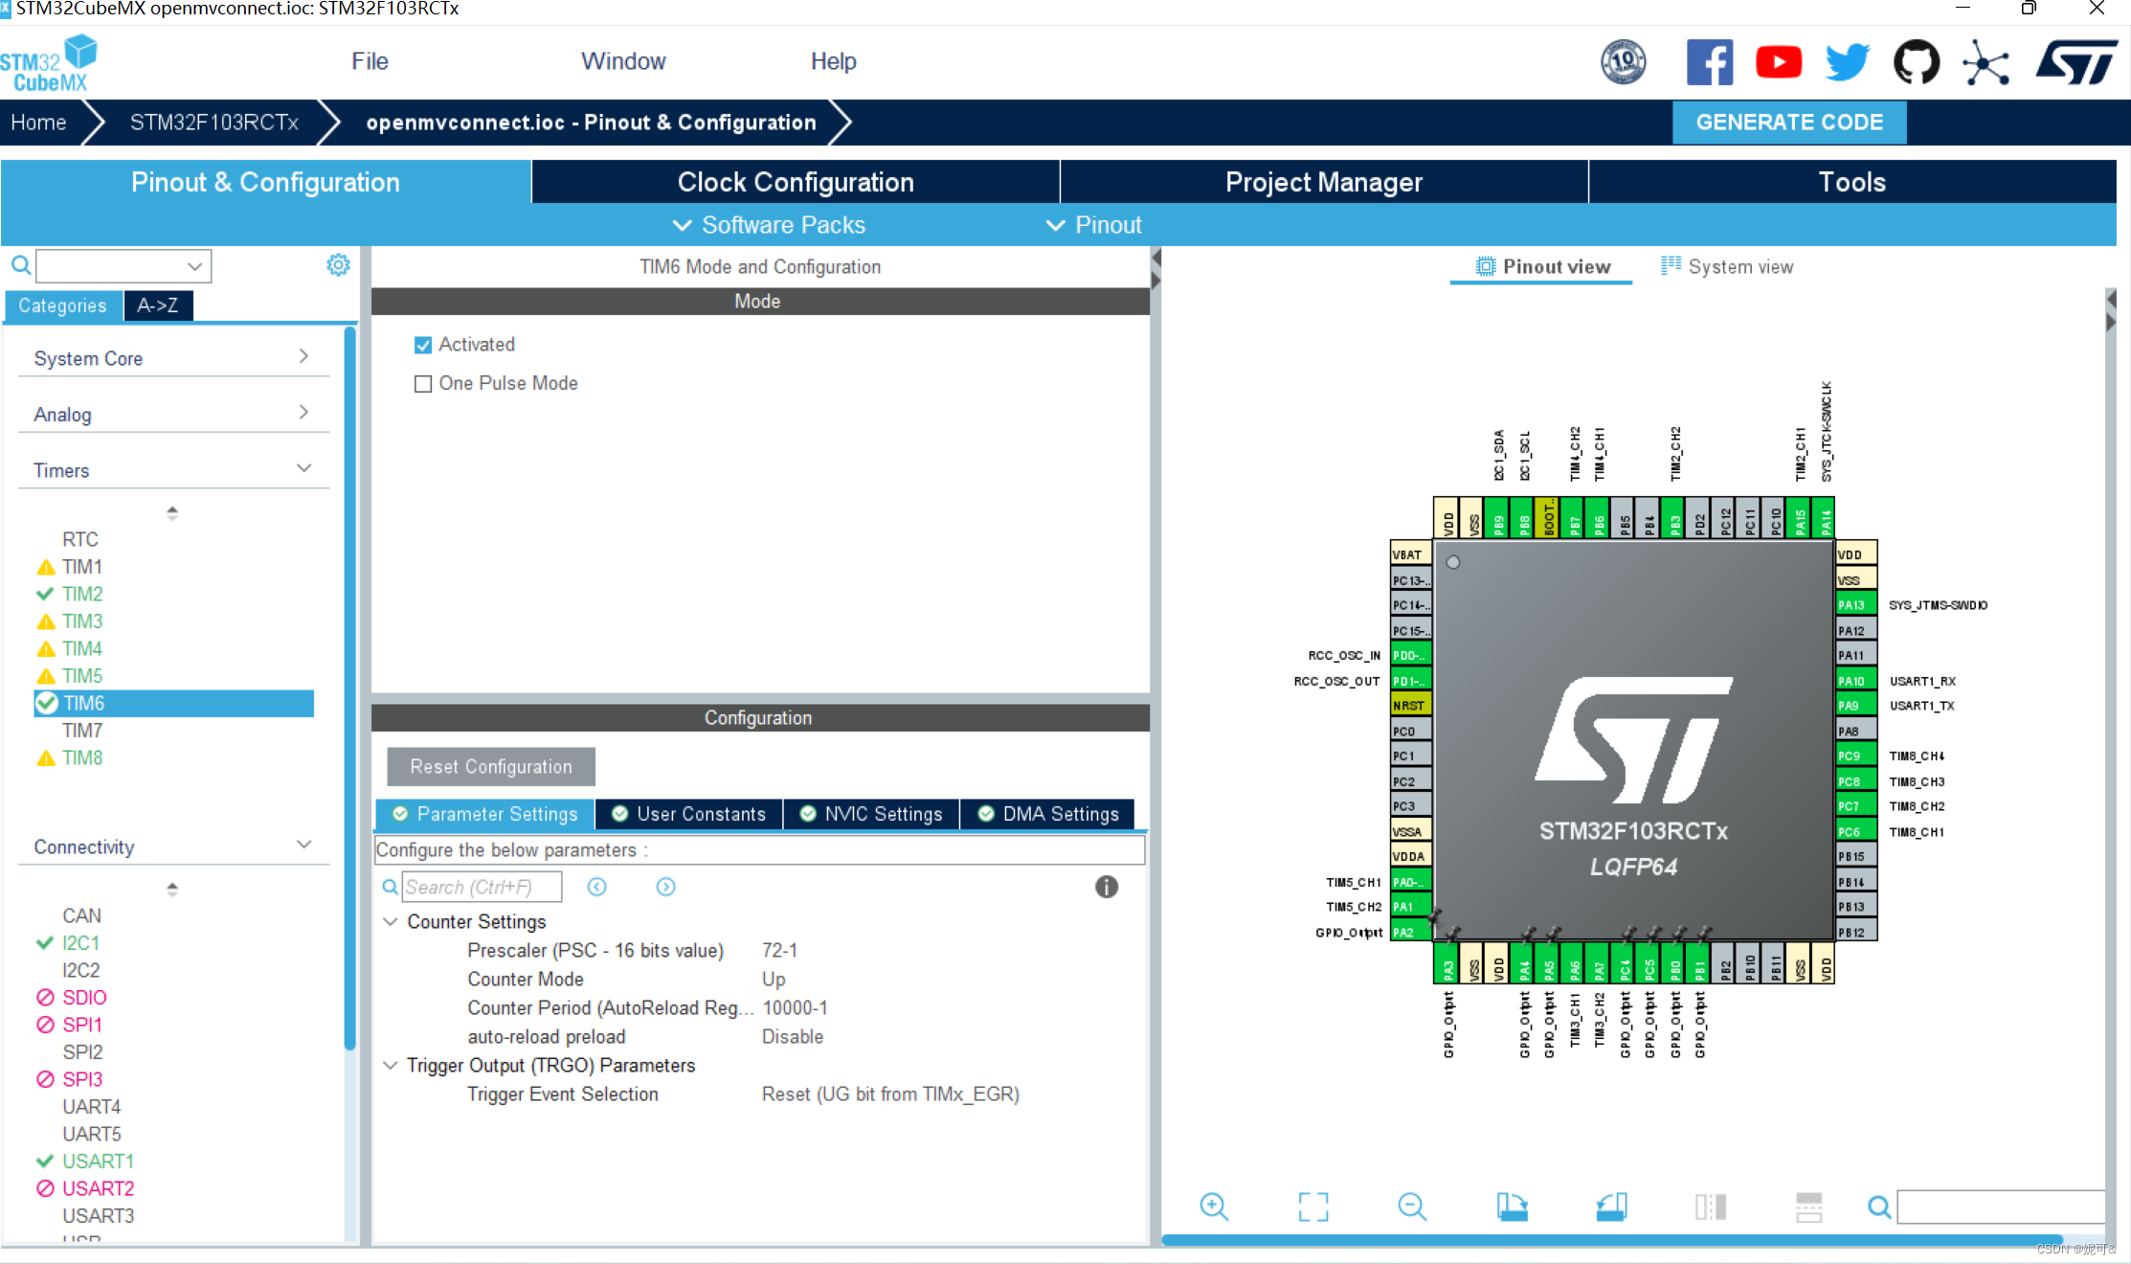Enable One Pulse Mode checkbox

coord(423,384)
